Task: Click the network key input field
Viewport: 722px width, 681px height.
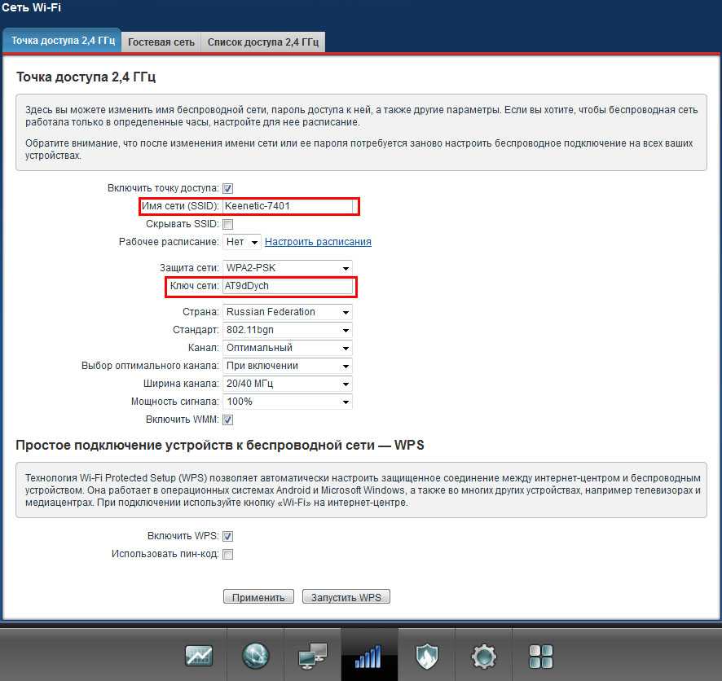Action: point(288,286)
